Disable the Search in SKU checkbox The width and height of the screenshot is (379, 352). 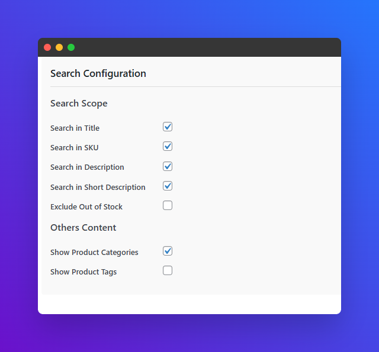pyautogui.click(x=168, y=146)
